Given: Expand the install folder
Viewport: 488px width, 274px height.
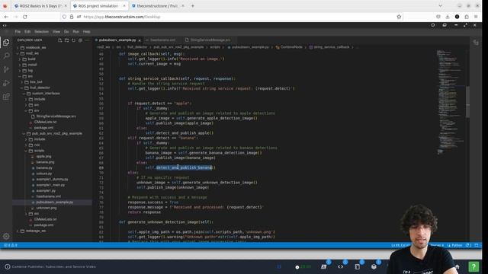Looking at the screenshot, I should 32,65.
